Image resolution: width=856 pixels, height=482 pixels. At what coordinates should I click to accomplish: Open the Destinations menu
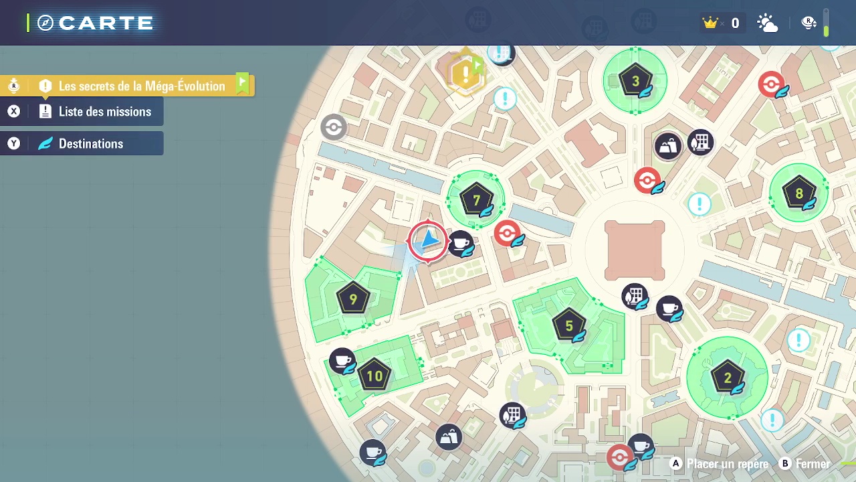(x=91, y=144)
